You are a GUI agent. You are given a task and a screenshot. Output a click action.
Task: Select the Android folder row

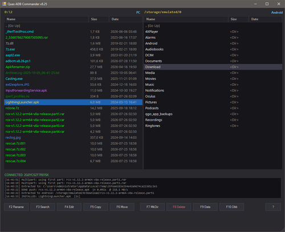tap(213, 43)
